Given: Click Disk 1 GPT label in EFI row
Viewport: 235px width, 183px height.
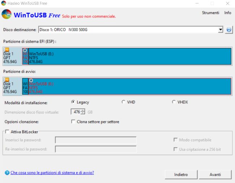Looking at the screenshot, I should click(10, 58).
